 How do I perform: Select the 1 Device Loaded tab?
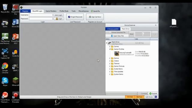tap(113, 29)
